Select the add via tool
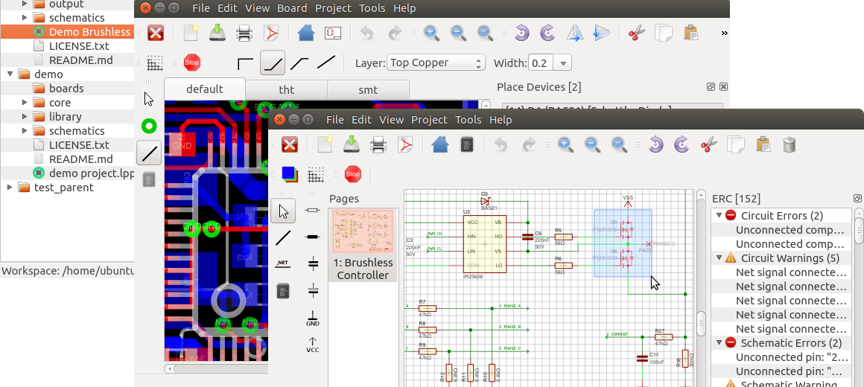Viewport: 864px width, 387px height. click(x=150, y=127)
